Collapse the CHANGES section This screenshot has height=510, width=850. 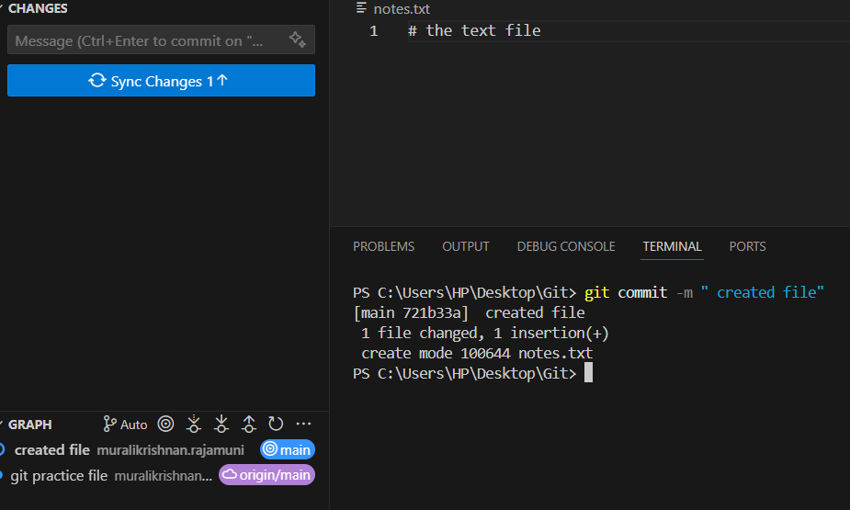click(x=37, y=8)
